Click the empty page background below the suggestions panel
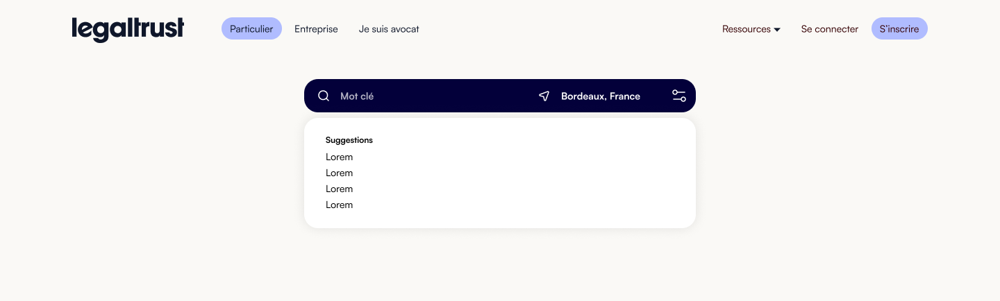1000x301 pixels. tap(500, 267)
